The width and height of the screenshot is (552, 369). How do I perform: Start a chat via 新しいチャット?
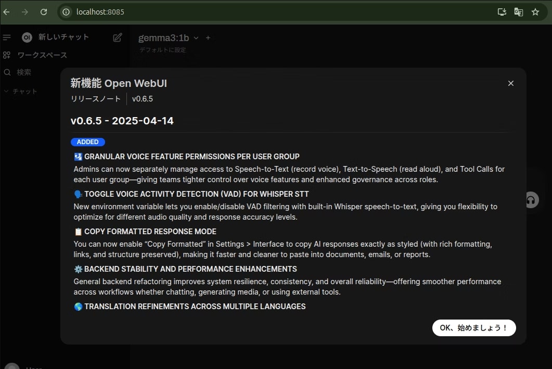point(63,37)
